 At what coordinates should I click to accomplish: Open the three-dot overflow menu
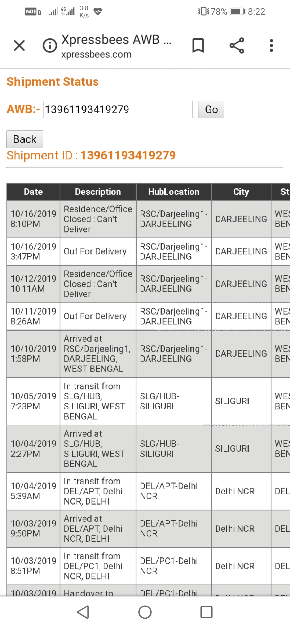271,45
